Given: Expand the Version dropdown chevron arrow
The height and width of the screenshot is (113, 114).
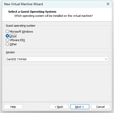Looking at the screenshot, I should [106, 59].
